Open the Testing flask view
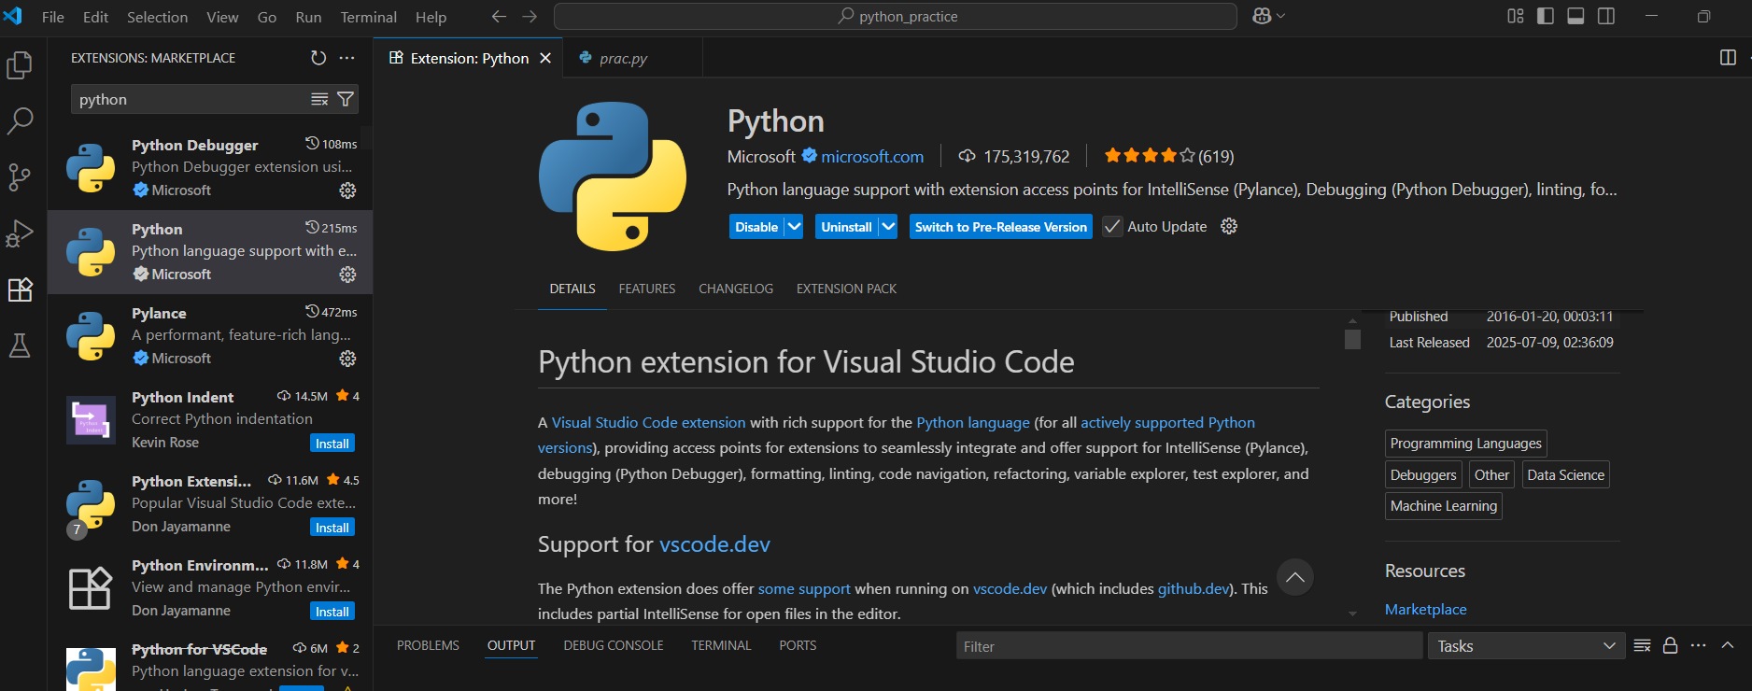 20,345
